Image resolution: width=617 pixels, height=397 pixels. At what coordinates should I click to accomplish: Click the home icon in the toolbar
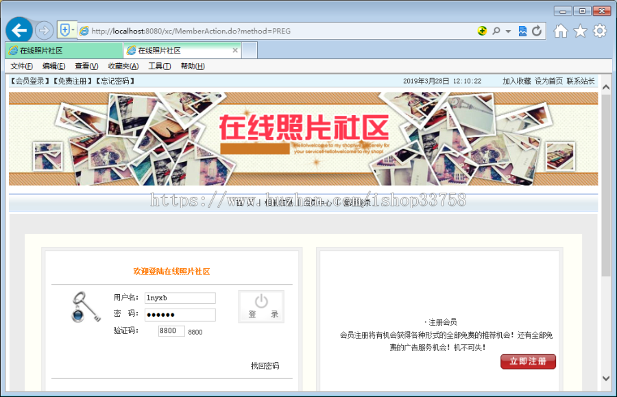coord(559,31)
